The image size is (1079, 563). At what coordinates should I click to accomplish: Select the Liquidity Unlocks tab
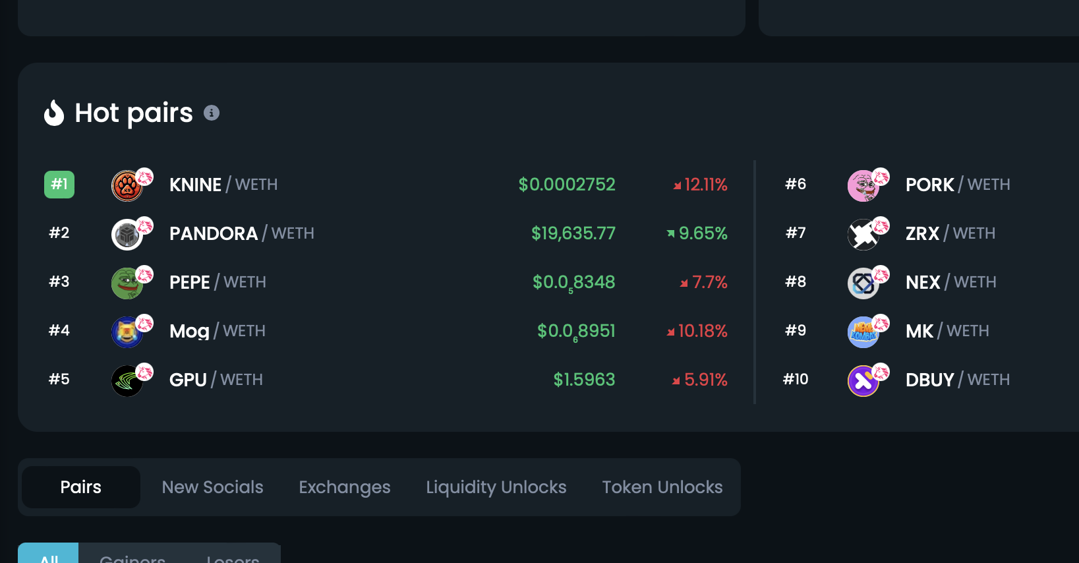click(496, 487)
